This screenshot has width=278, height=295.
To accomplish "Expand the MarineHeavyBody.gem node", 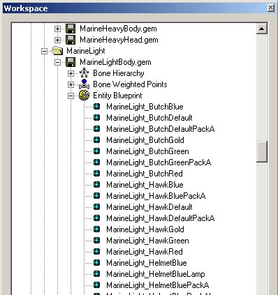I will click(x=57, y=29).
